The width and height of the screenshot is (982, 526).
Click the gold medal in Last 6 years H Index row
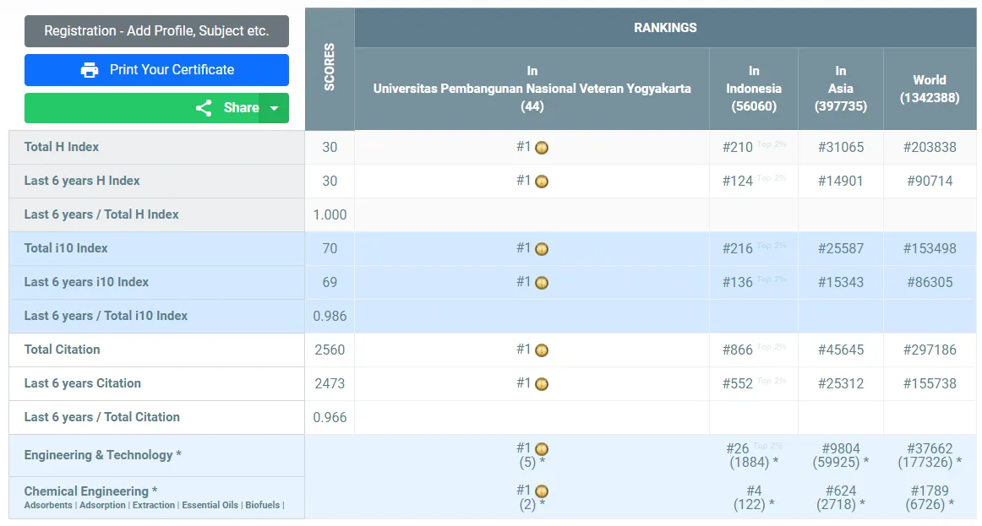tap(542, 182)
